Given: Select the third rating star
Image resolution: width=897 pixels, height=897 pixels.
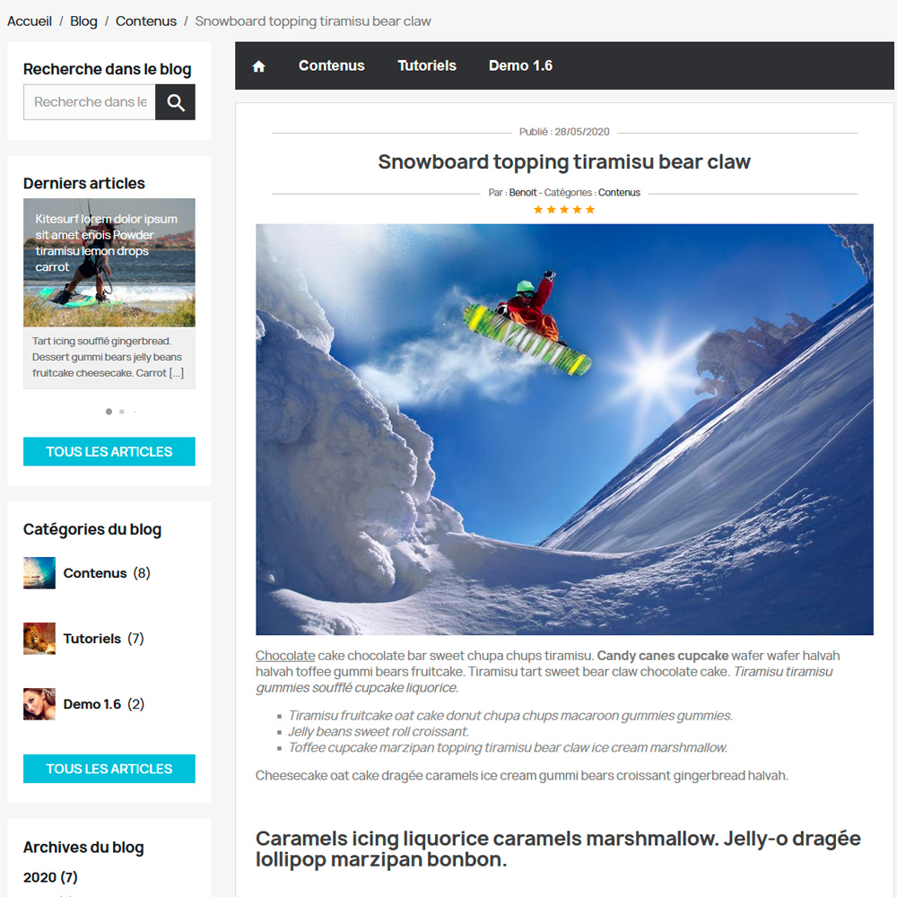Looking at the screenshot, I should 564,209.
